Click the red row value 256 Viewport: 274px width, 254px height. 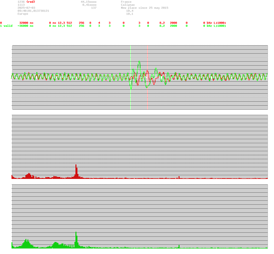point(82,23)
